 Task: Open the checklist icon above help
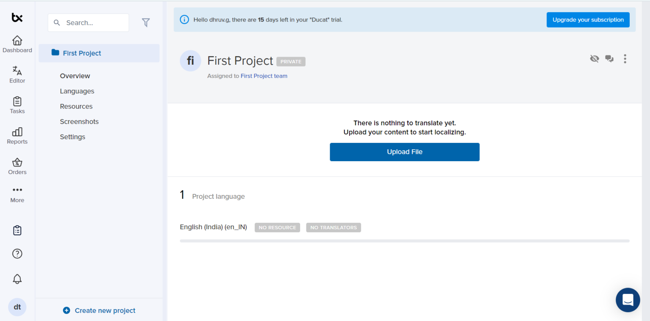[x=17, y=230]
